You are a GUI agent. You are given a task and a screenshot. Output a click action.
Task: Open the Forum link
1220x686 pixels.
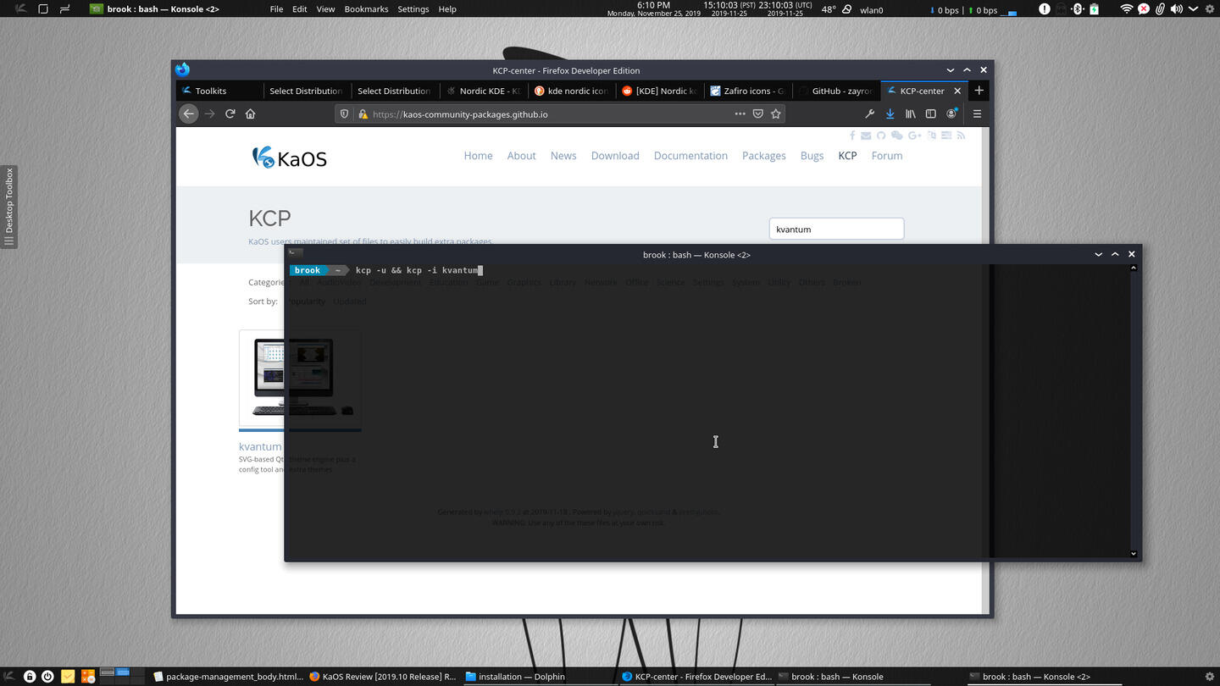pos(887,156)
